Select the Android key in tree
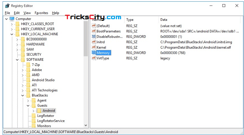 pos(49,111)
